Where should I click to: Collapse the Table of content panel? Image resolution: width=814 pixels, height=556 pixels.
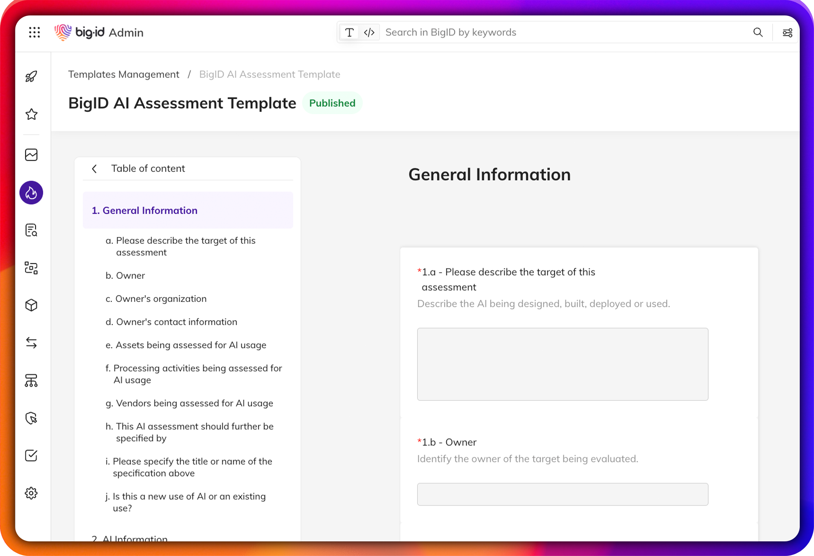(94, 168)
